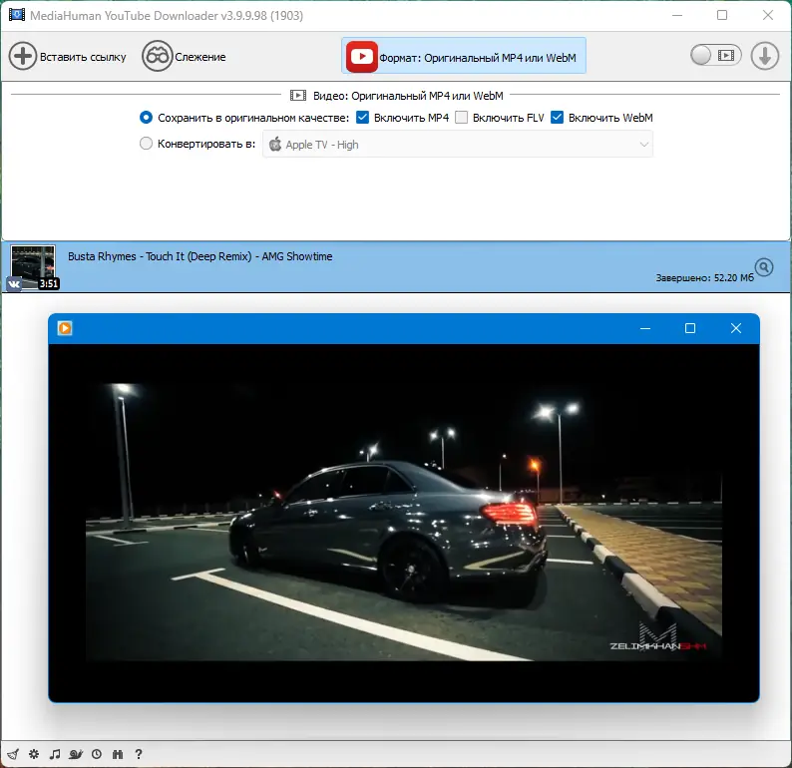Click the Busta Rhymes - Touch It title

tap(200, 256)
